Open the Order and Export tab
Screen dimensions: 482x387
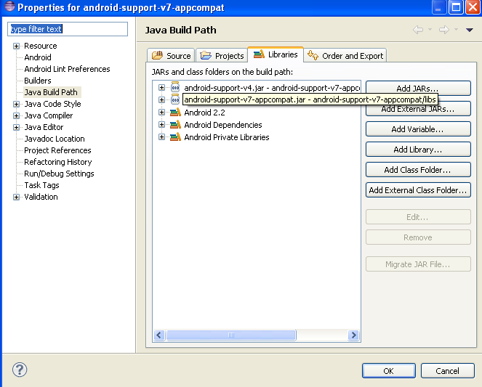click(345, 56)
